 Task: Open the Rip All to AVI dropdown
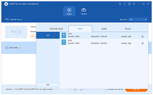(x=138, y=20)
